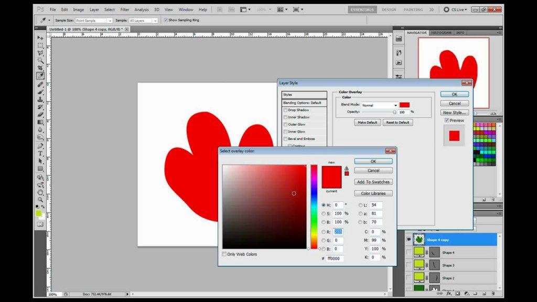This screenshot has height=302, width=537.
Task: Open the Filter menu
Action: [x=125, y=9]
